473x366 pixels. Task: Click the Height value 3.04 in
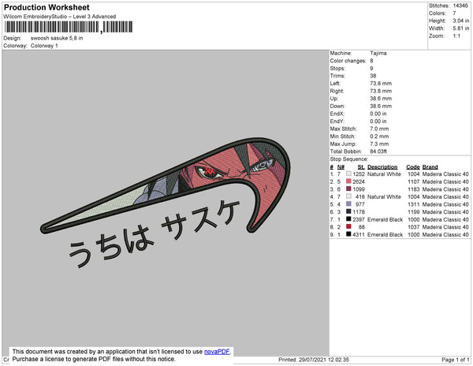[461, 21]
